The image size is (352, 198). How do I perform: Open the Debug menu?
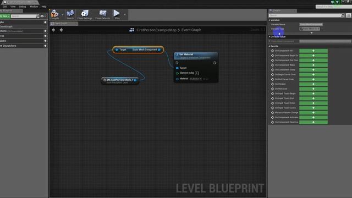22,7
